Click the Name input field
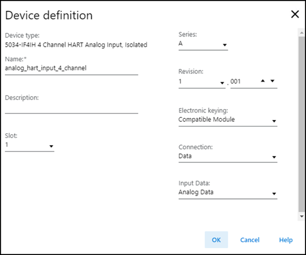The width and height of the screenshot is (306, 255). pos(71,69)
